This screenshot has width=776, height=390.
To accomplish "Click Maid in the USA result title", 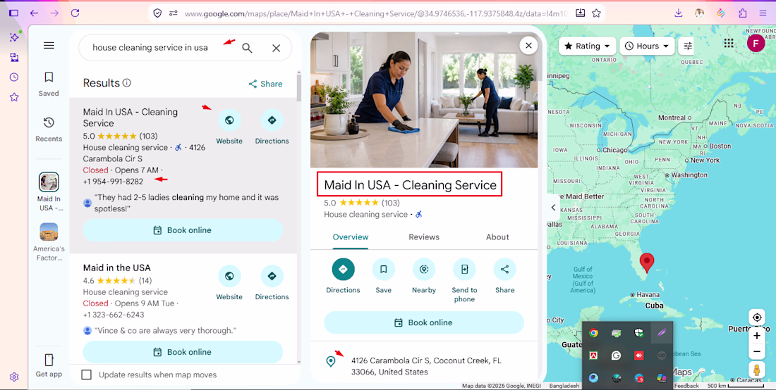I will 117,268.
